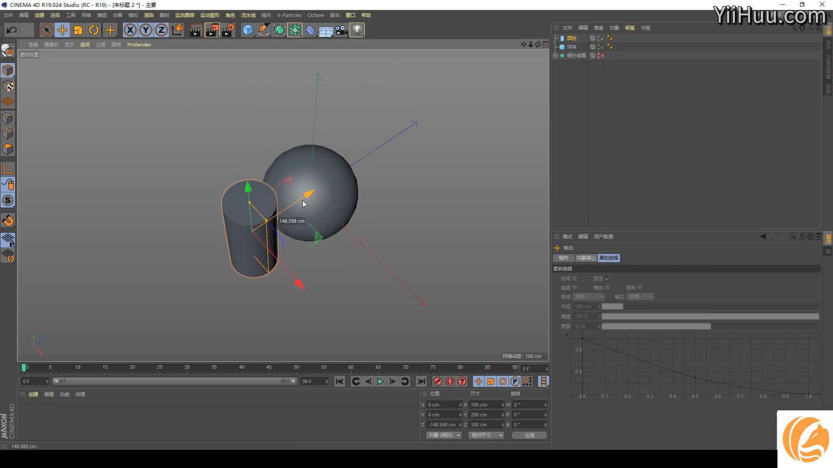Click the Bend deformer icon

(310, 30)
